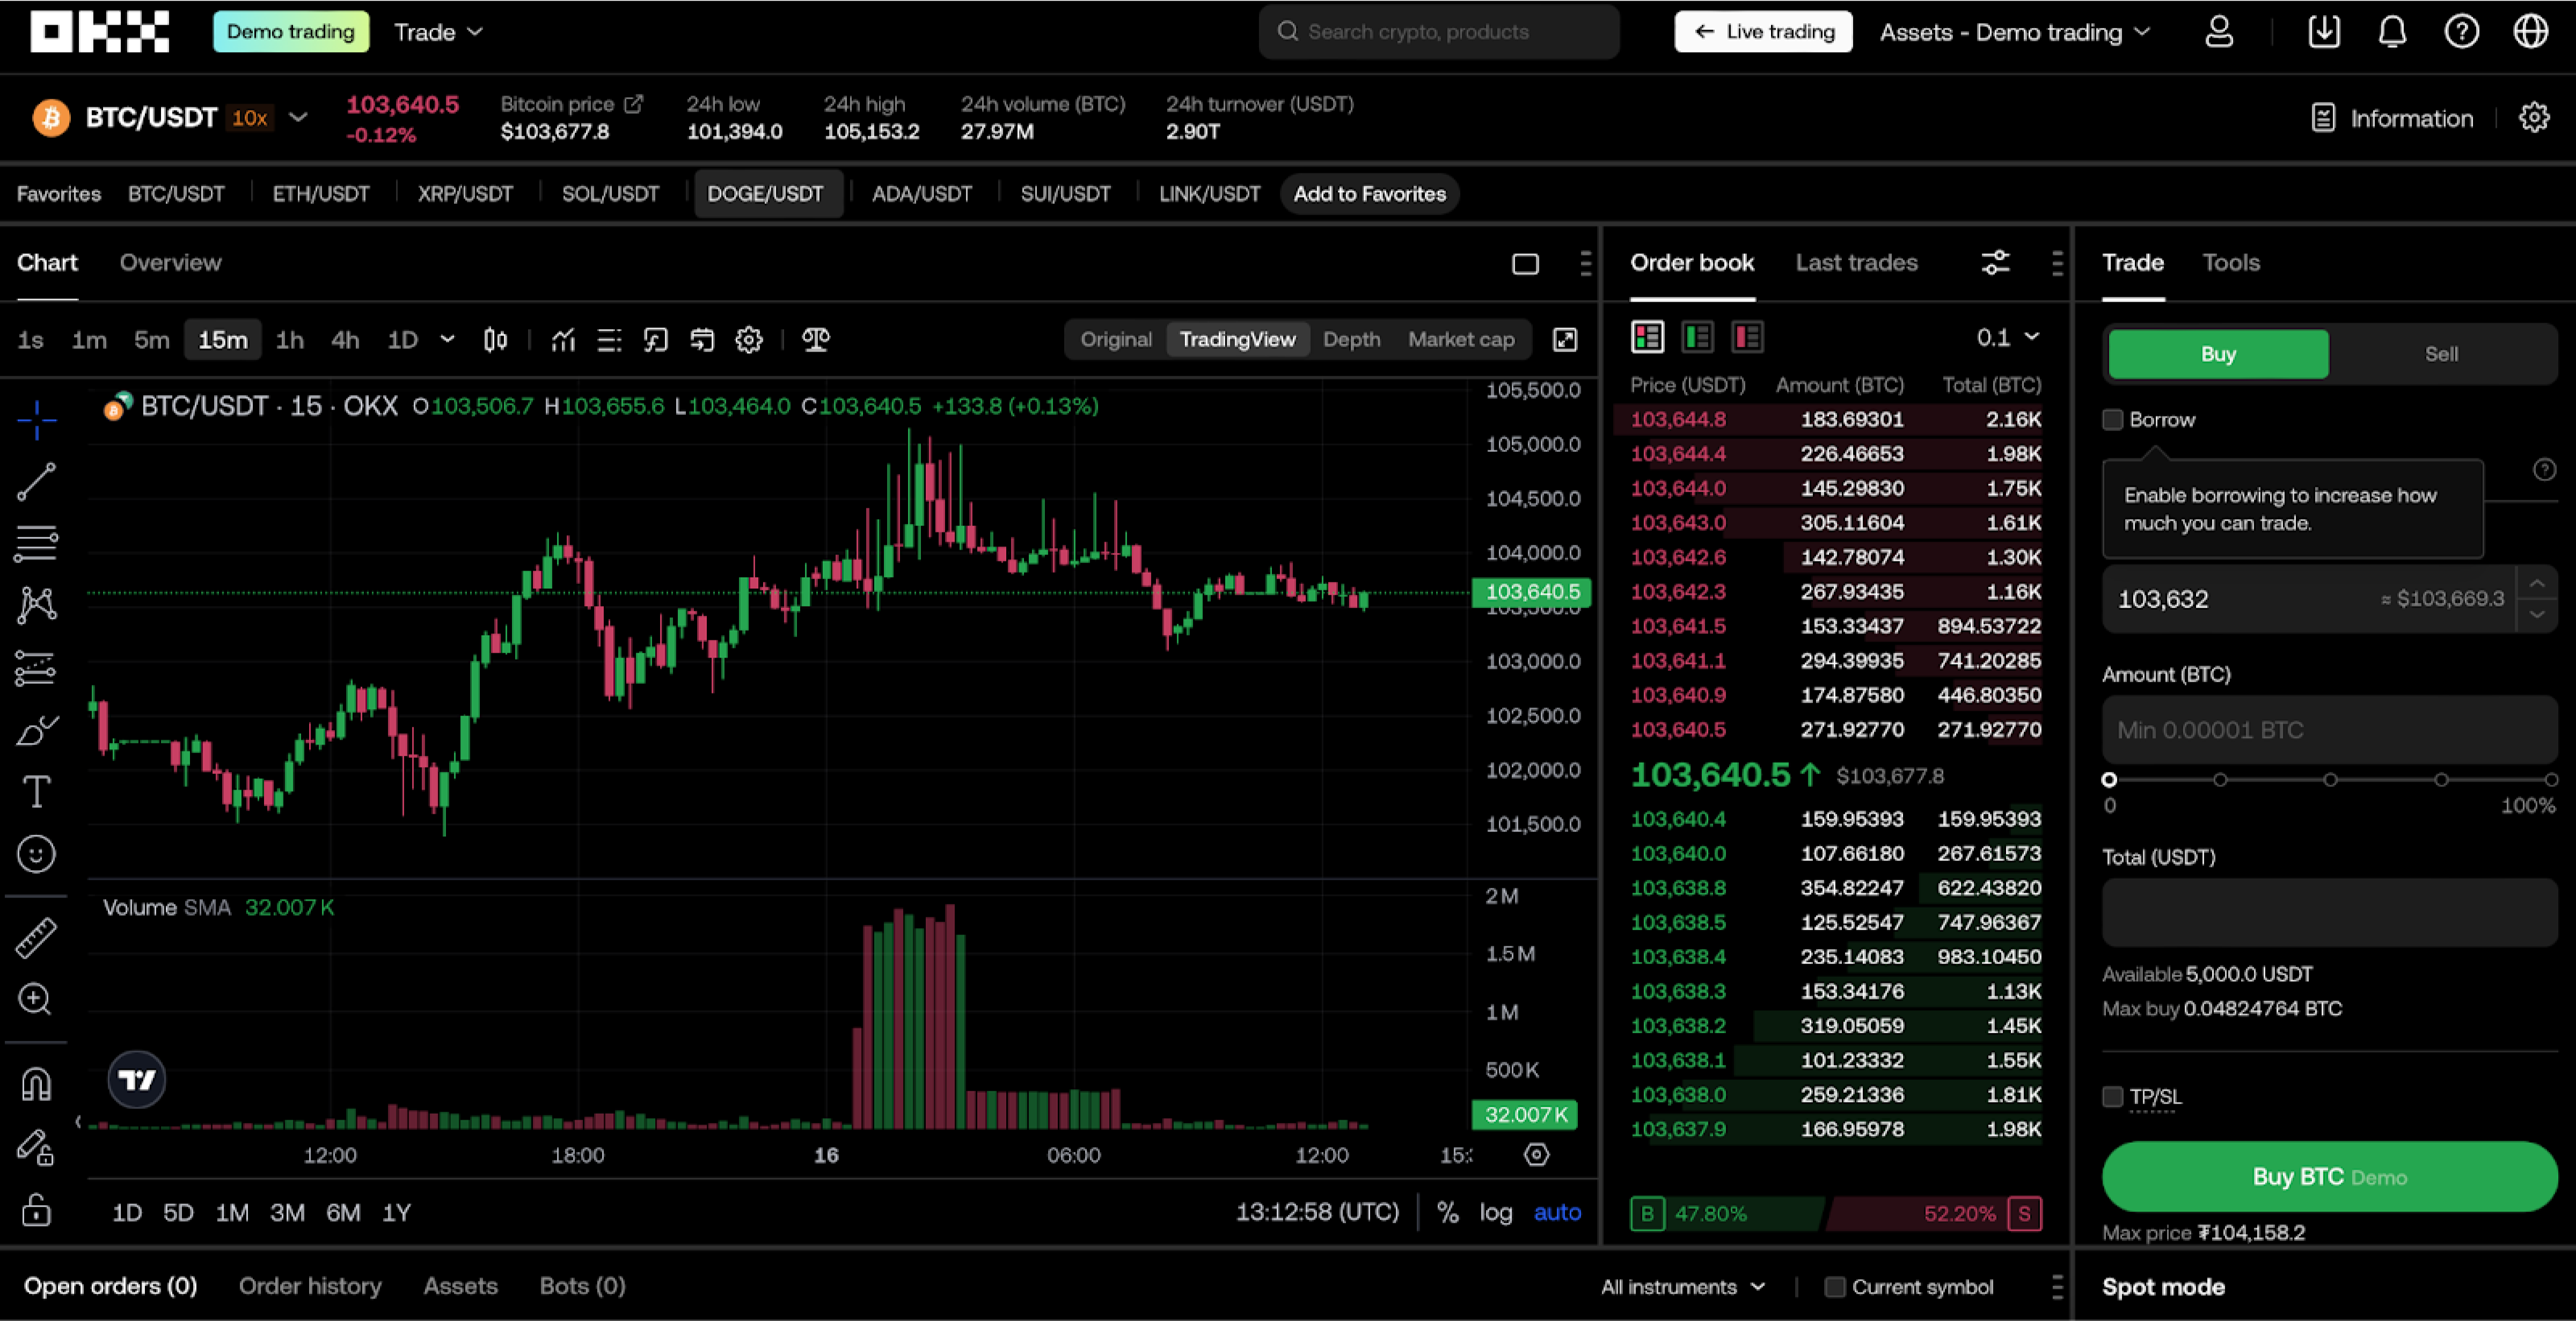Toggle stay in drawing mode pencil-lock
The image size is (2576, 1321).
(x=36, y=1147)
